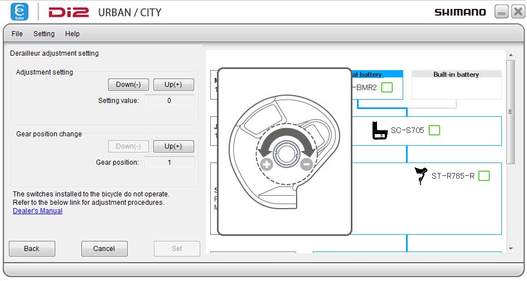The width and height of the screenshot is (527, 281).
Task: Click the ST-R785-R unit label
Action: click(453, 176)
